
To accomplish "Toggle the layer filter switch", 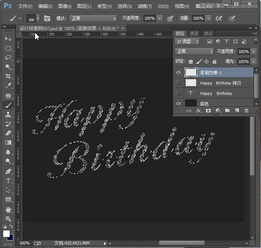I will pos(256,41).
